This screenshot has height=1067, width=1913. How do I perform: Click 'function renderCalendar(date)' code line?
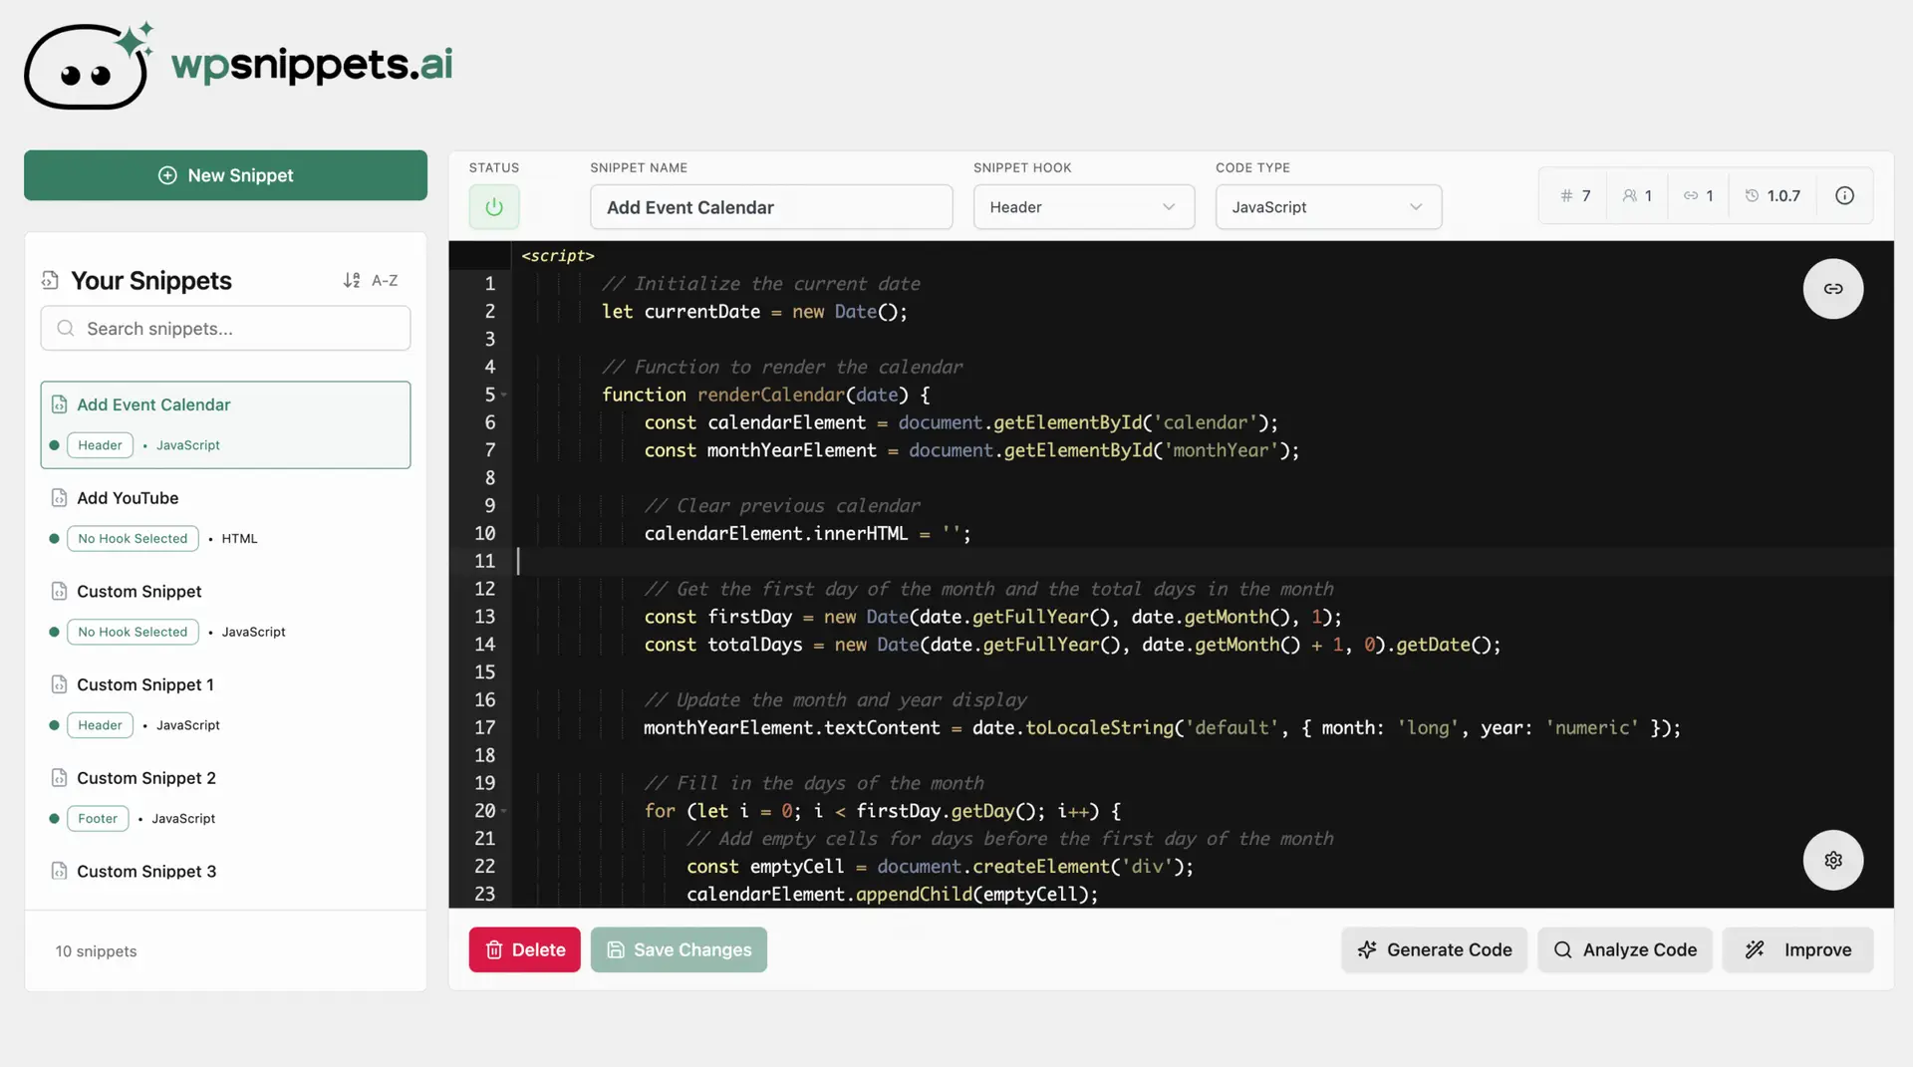[765, 396]
